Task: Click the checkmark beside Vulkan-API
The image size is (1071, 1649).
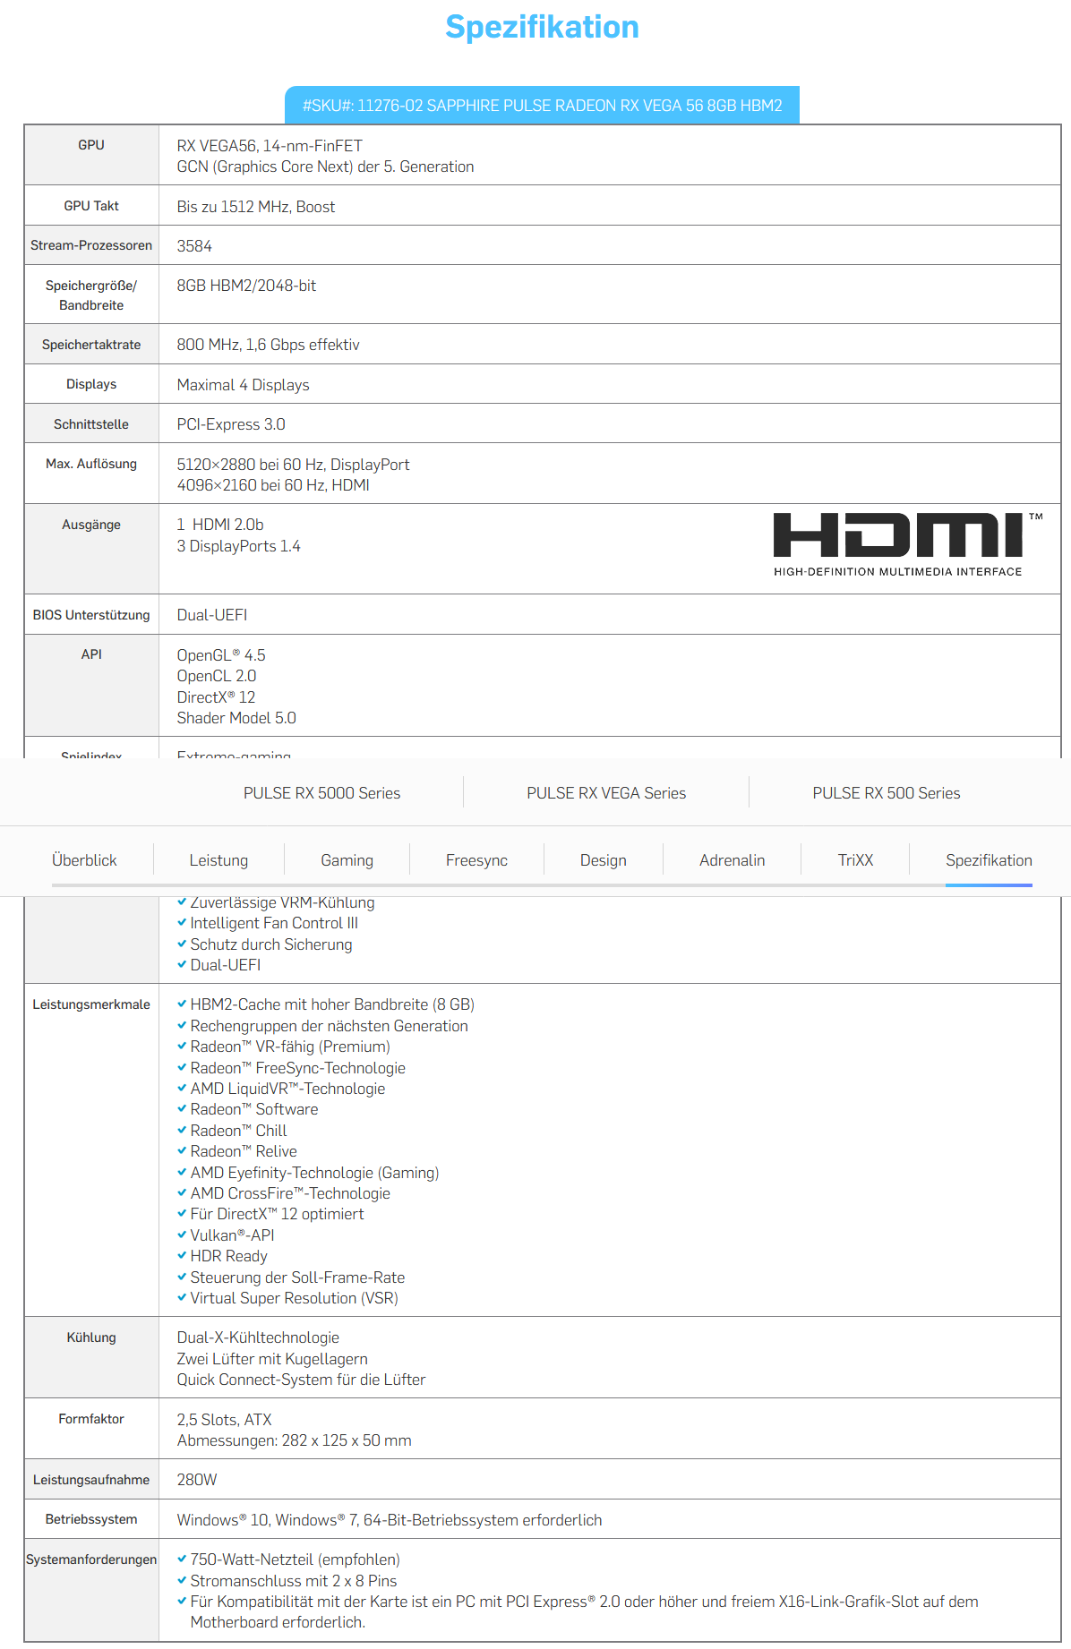Action: pos(182,1235)
